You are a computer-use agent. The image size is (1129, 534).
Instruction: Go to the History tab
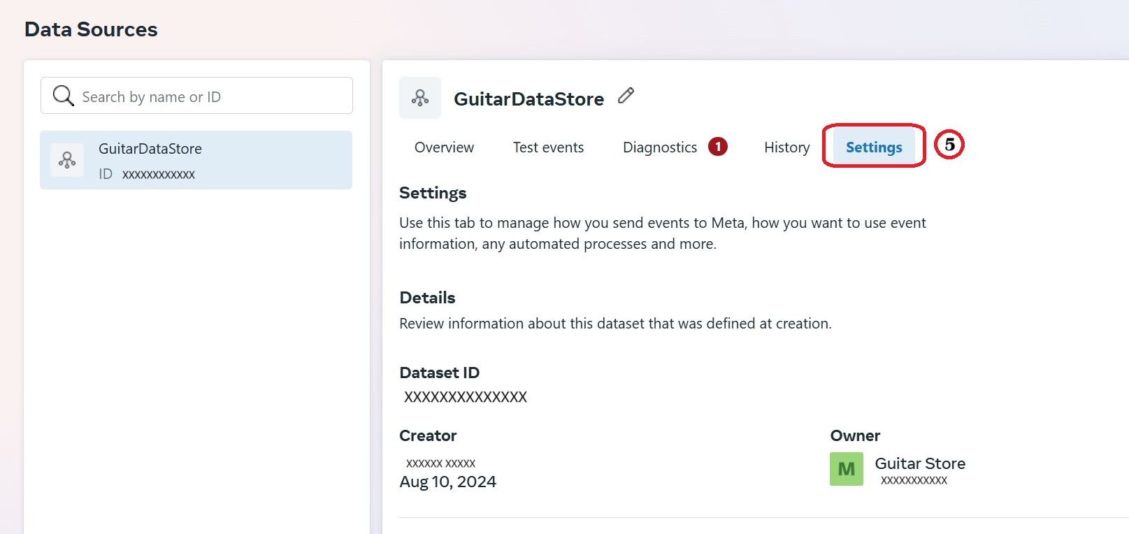tap(786, 147)
